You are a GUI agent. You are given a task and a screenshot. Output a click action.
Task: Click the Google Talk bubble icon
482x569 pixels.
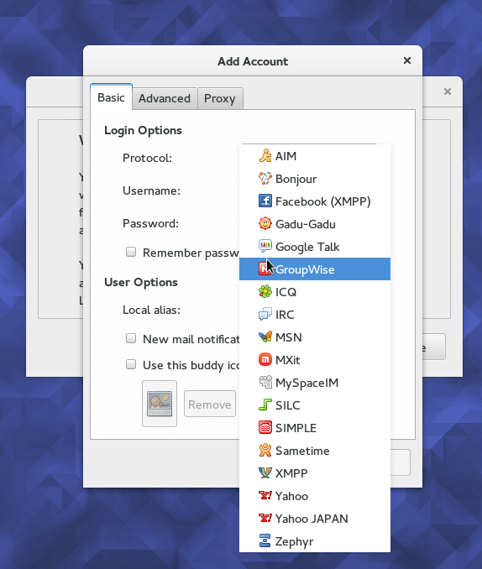pyautogui.click(x=265, y=246)
